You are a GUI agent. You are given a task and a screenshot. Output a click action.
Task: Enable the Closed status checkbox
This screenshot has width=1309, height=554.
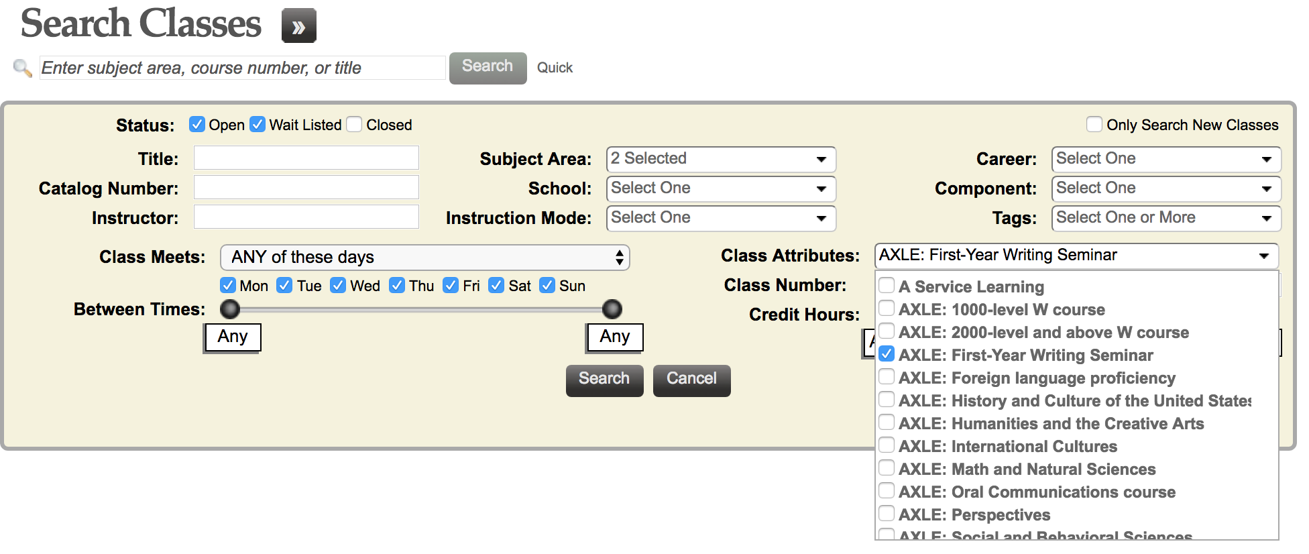click(x=355, y=124)
